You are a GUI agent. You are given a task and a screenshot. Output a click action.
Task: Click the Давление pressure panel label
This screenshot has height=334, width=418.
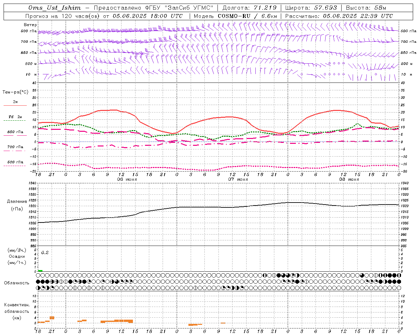pyautogui.click(x=17, y=202)
